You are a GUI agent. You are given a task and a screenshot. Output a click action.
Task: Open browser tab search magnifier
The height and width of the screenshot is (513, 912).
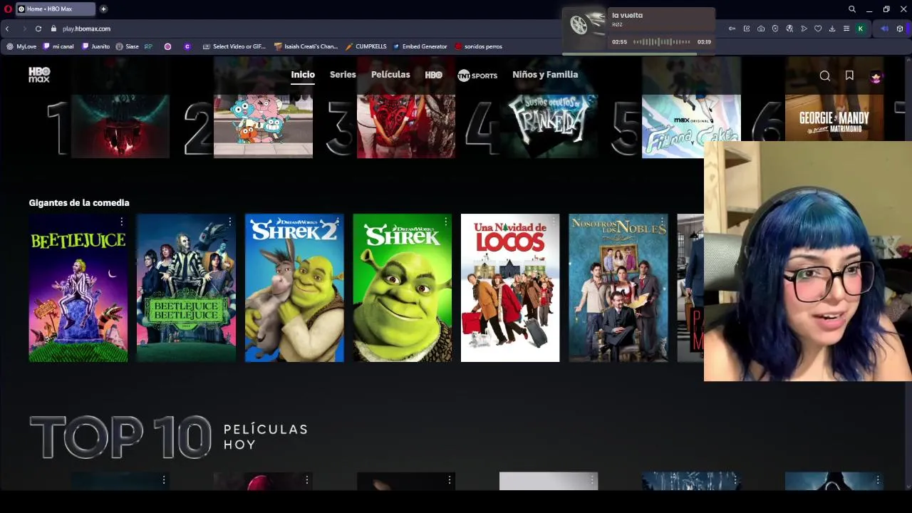pos(852,9)
